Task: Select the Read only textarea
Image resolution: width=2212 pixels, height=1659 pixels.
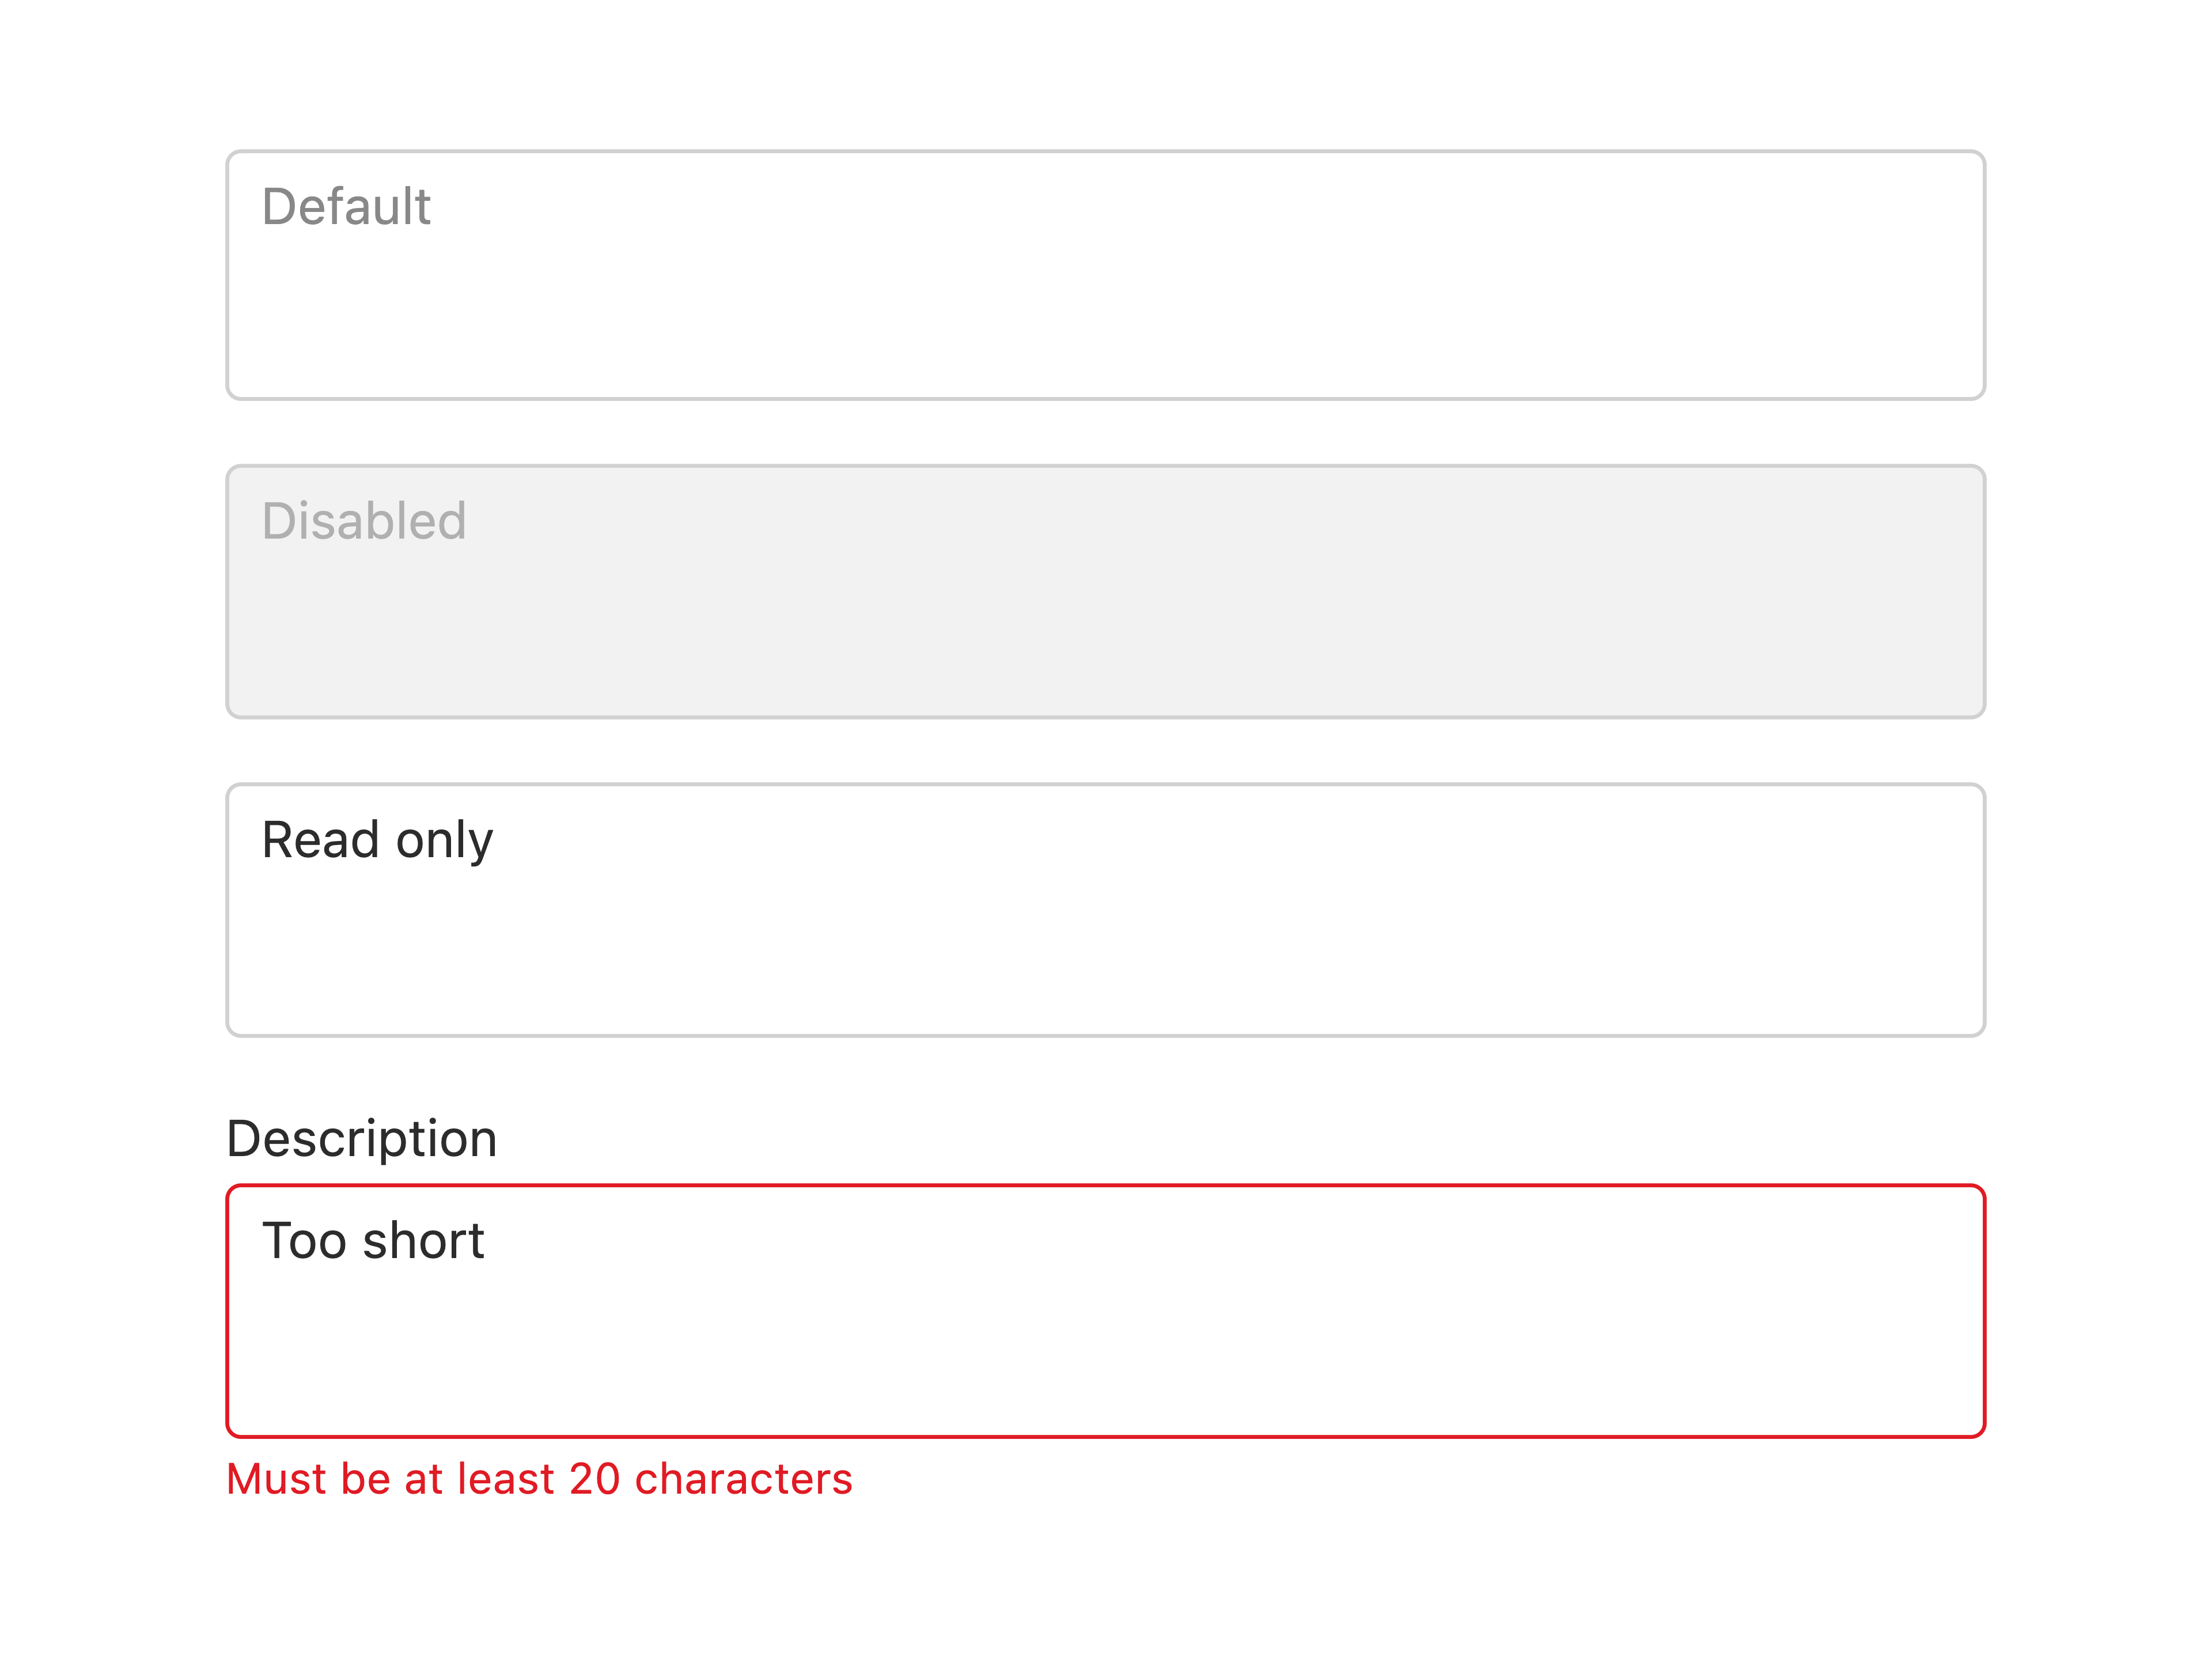Action: click(x=1105, y=910)
